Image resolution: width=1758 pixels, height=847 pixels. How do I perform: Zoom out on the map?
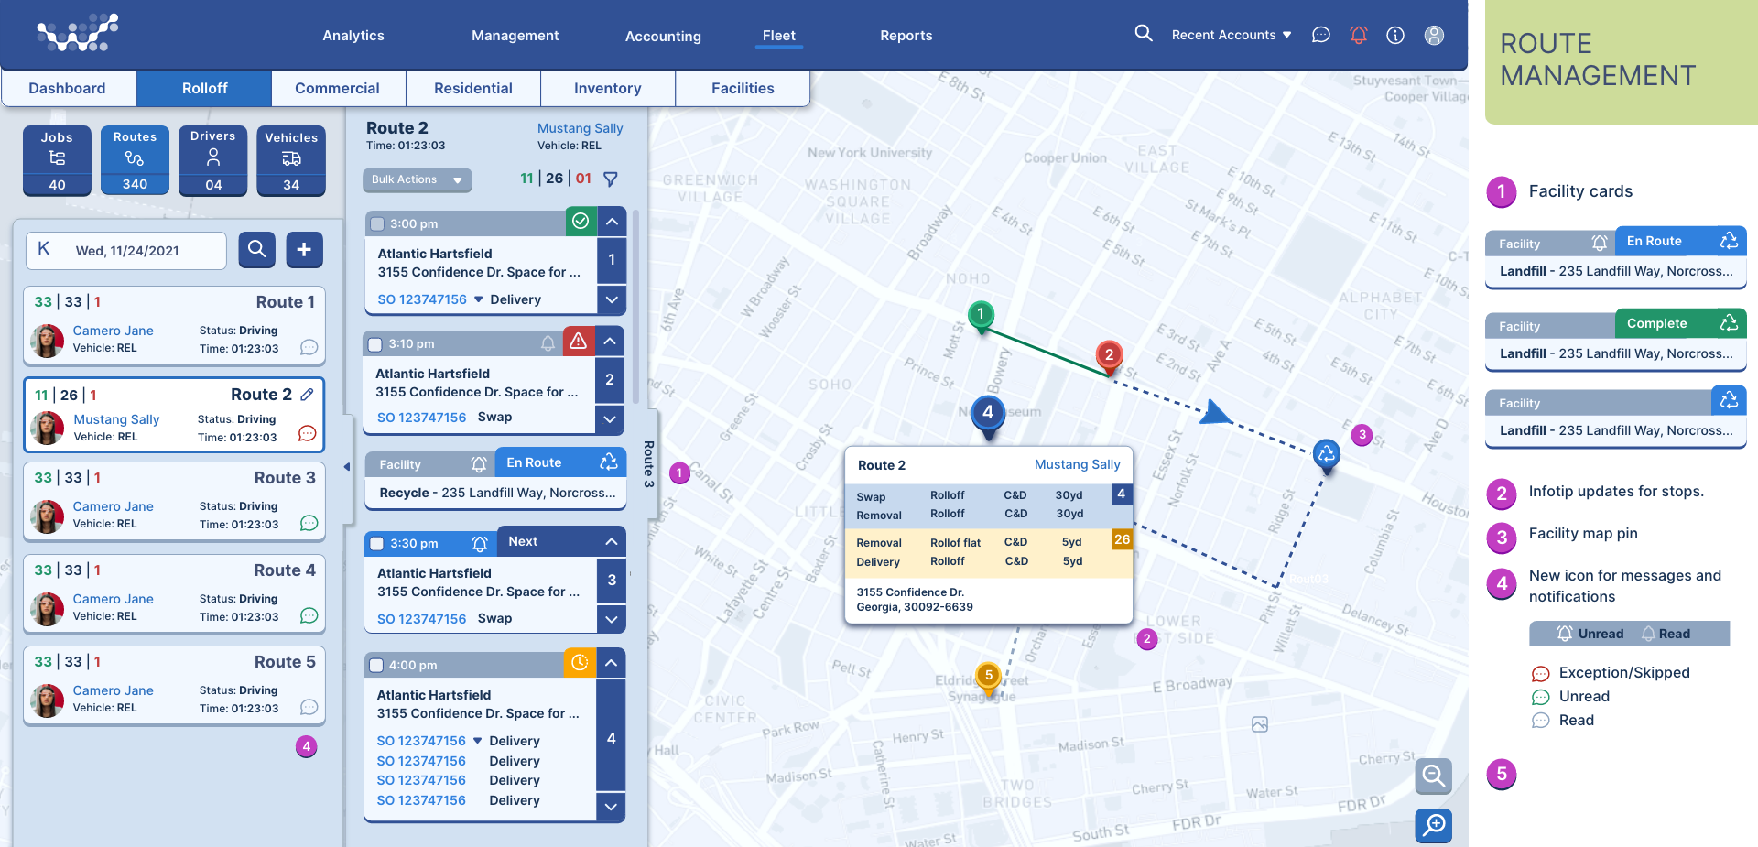click(x=1433, y=776)
